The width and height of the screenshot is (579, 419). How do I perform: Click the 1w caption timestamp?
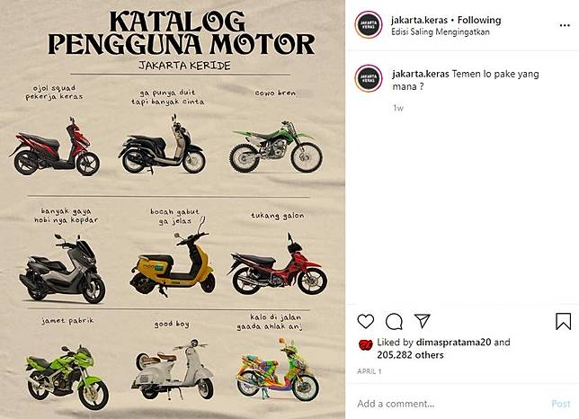(x=397, y=108)
